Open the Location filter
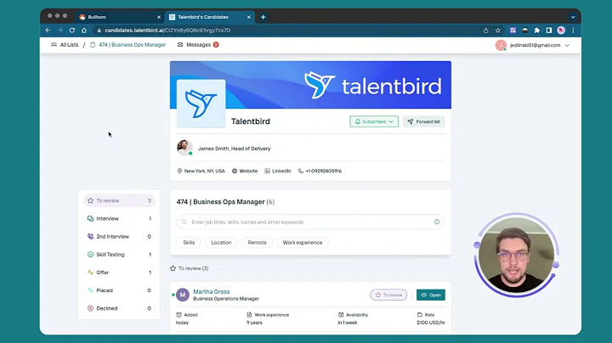The height and width of the screenshot is (343, 612). pos(221,243)
